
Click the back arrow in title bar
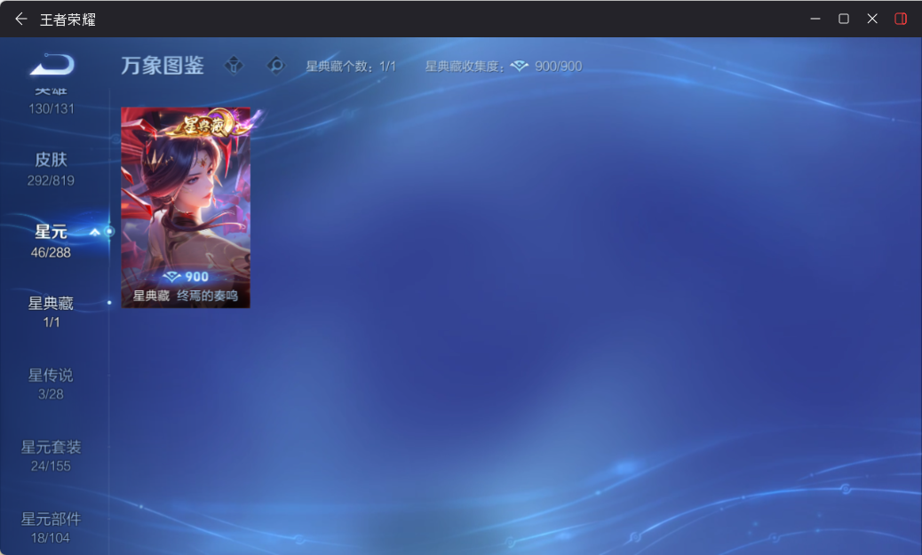[21, 19]
